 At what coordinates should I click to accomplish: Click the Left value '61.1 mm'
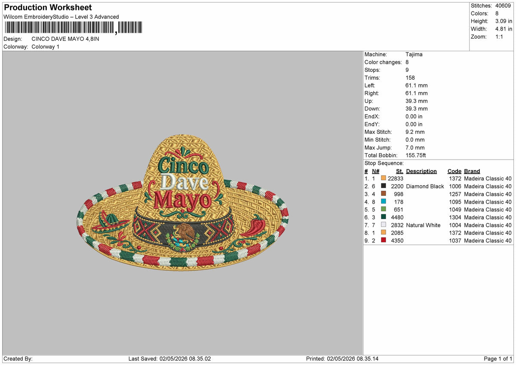coord(417,85)
